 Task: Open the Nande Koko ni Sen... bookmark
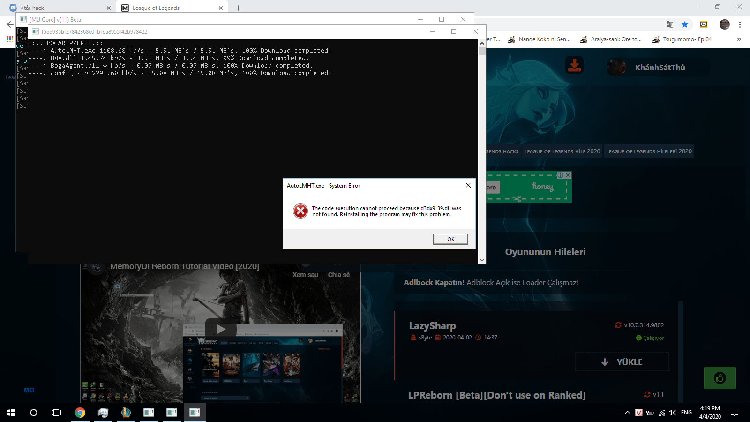coord(540,39)
